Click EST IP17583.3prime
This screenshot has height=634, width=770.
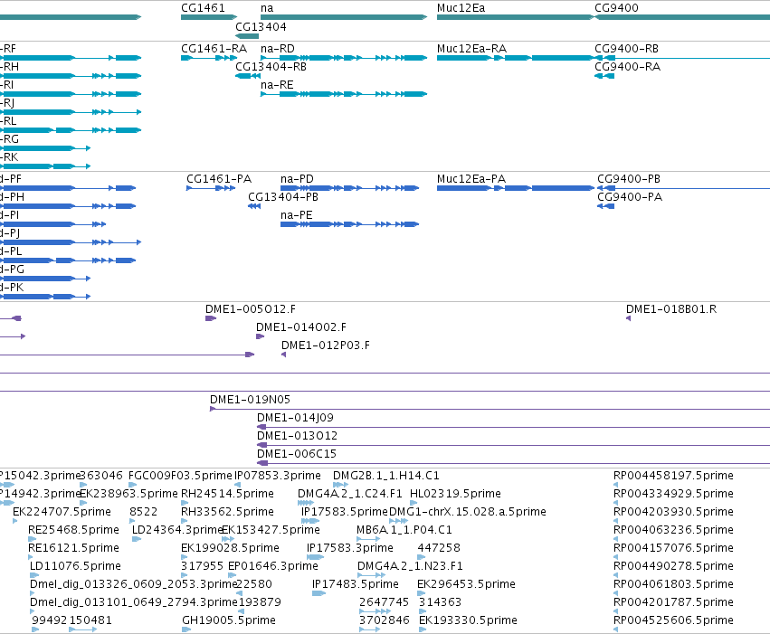[349, 548]
